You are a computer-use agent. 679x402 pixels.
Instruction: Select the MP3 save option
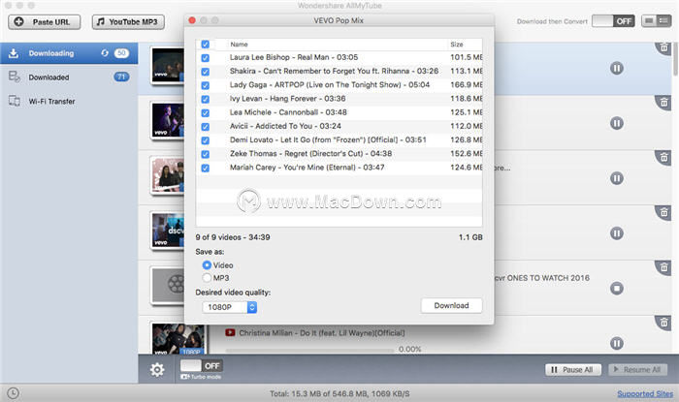[x=207, y=277]
